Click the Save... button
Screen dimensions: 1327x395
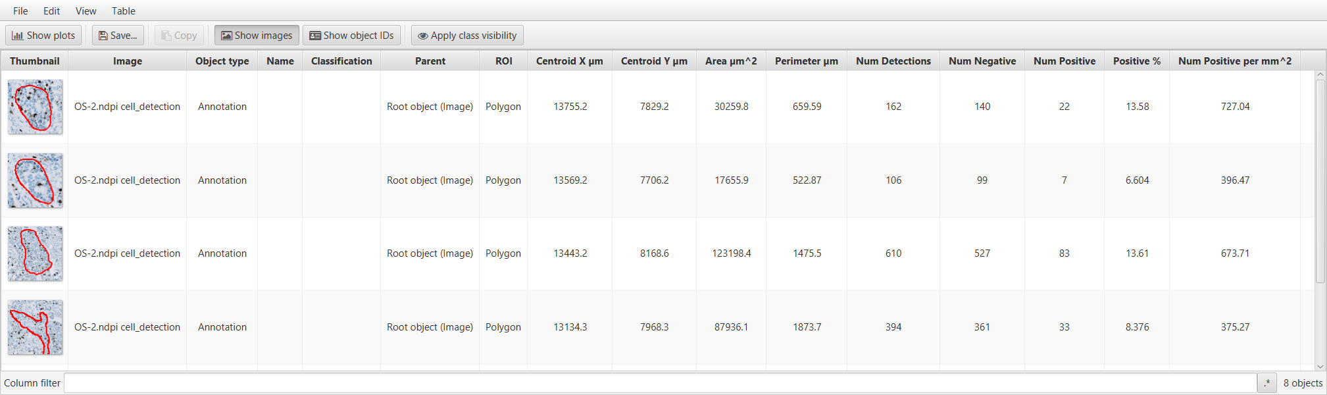[118, 36]
